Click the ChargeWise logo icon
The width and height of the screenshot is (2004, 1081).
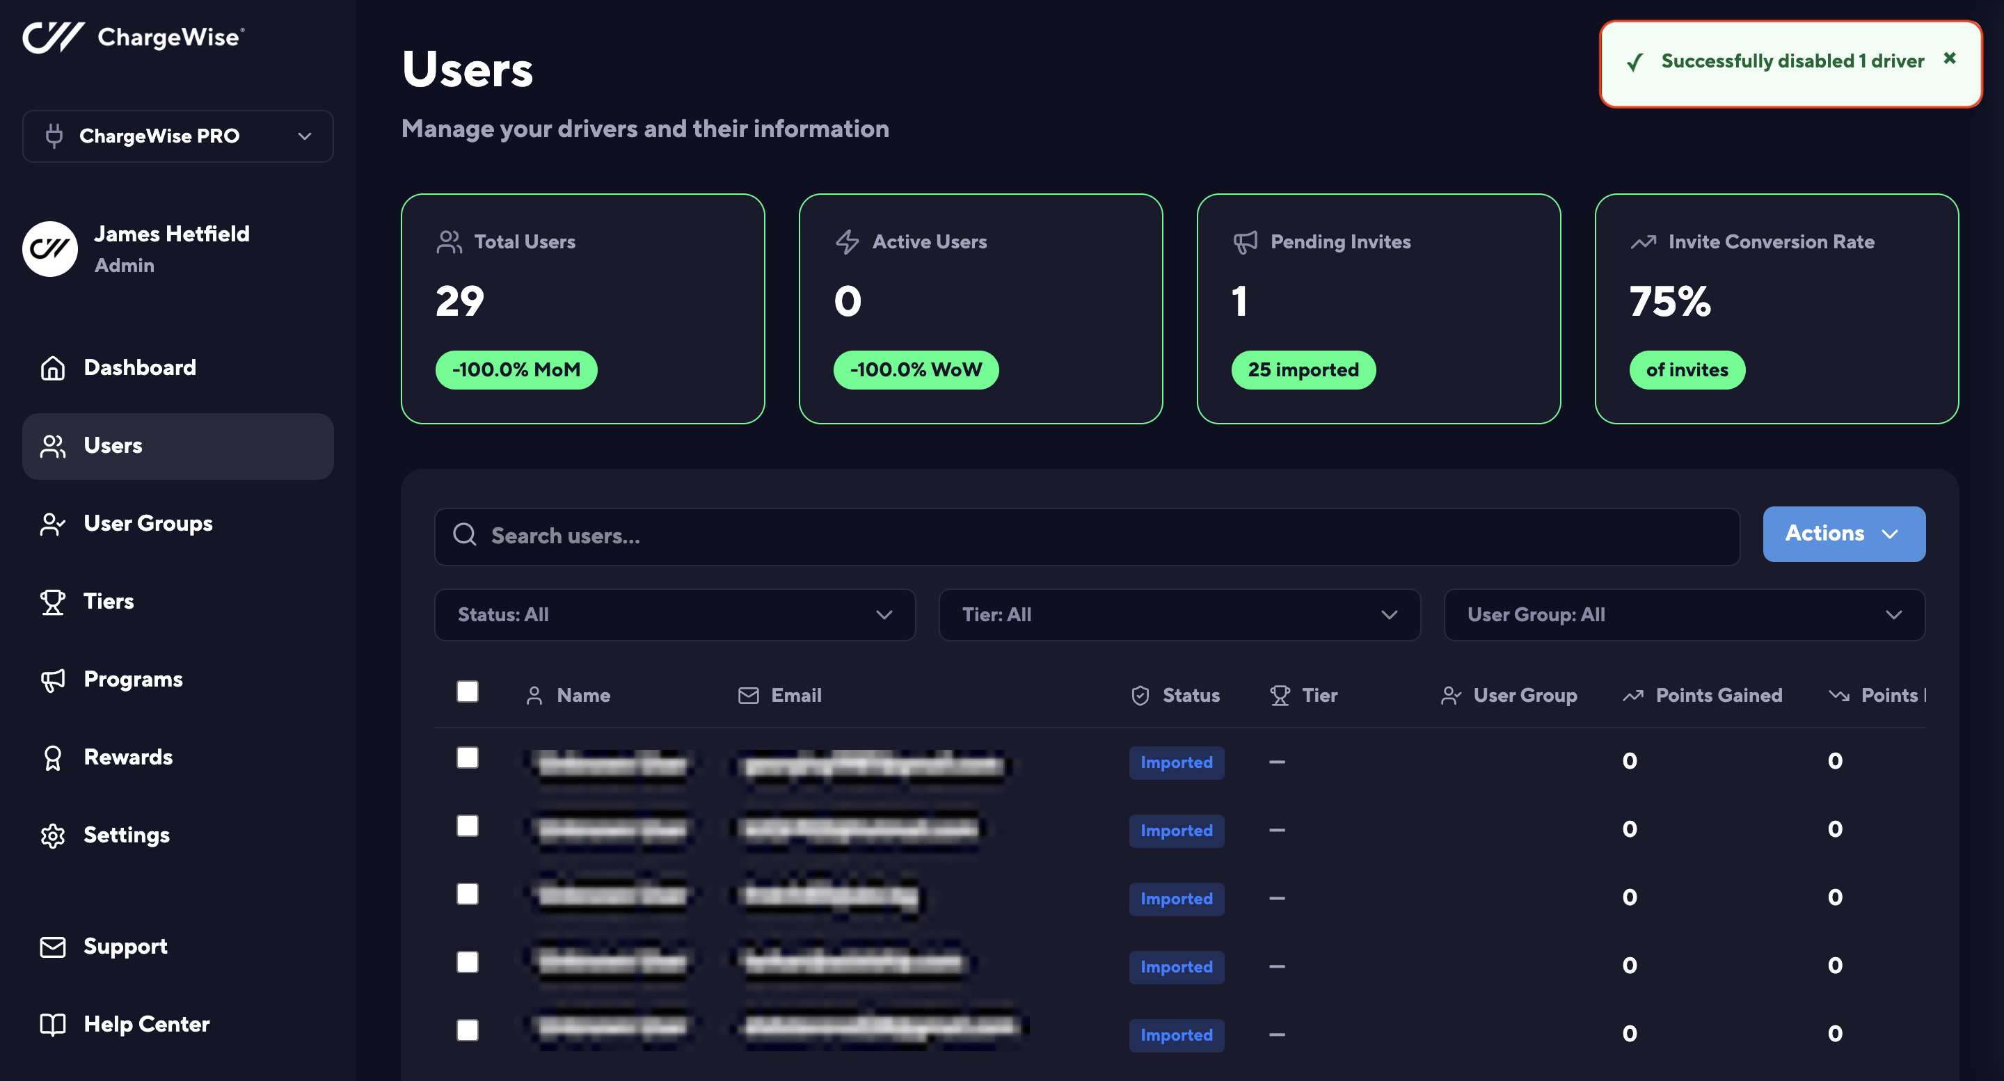(x=53, y=37)
